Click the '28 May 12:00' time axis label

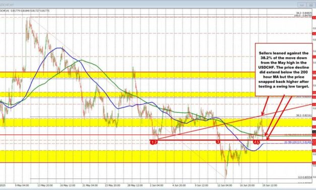point(136,185)
